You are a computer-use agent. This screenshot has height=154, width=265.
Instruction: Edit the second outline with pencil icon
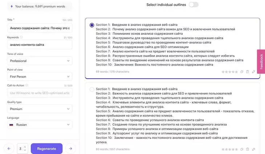(x=253, y=149)
